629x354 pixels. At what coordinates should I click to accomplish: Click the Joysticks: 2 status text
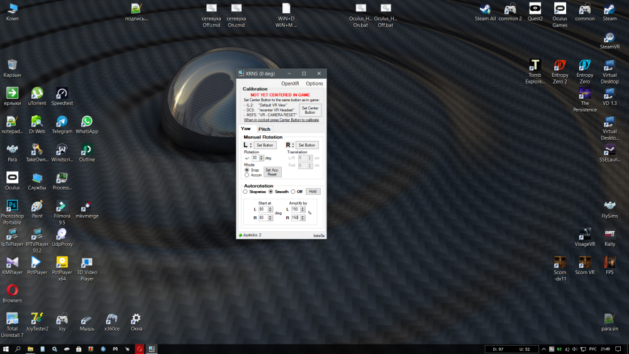(x=252, y=235)
